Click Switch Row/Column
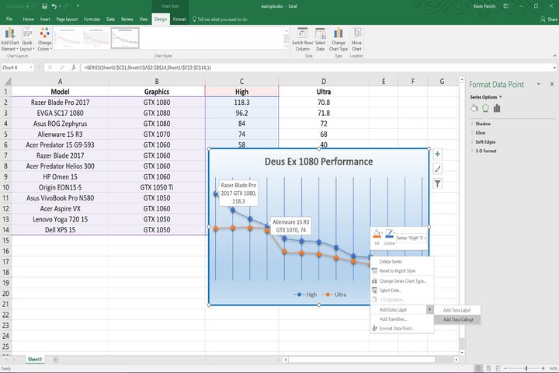The width and height of the screenshot is (559, 373). click(x=302, y=40)
